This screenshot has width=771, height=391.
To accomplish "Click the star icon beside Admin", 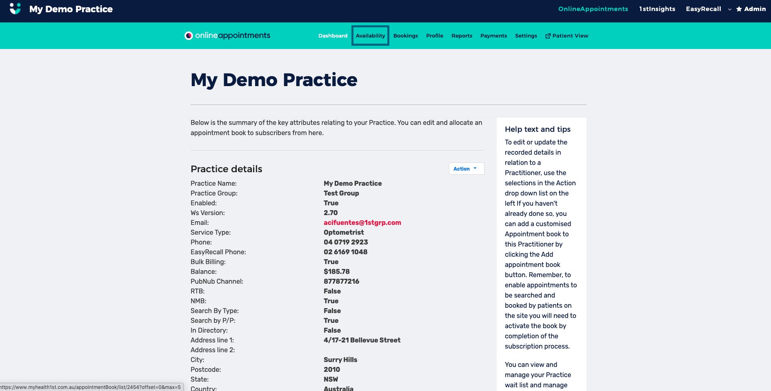I will point(739,9).
